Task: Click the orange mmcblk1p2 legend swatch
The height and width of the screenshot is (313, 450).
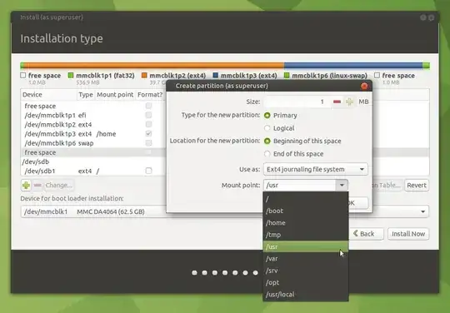Action: click(x=144, y=76)
